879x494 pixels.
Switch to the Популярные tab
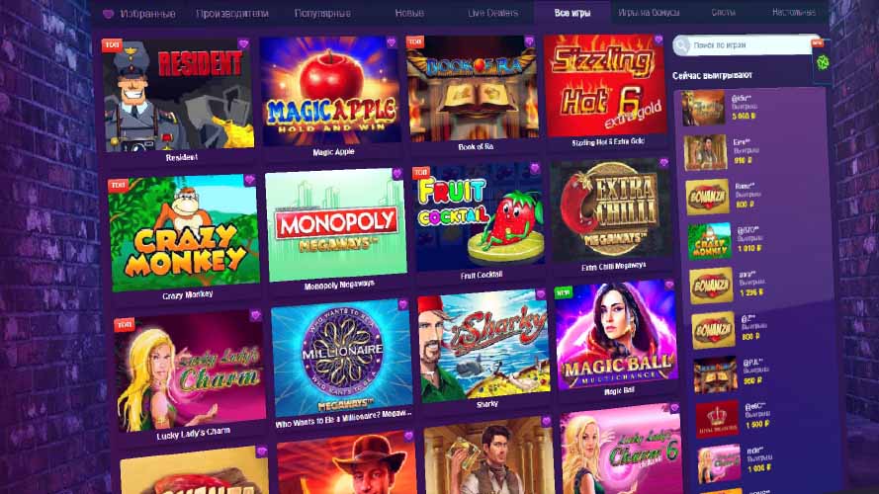(x=322, y=13)
